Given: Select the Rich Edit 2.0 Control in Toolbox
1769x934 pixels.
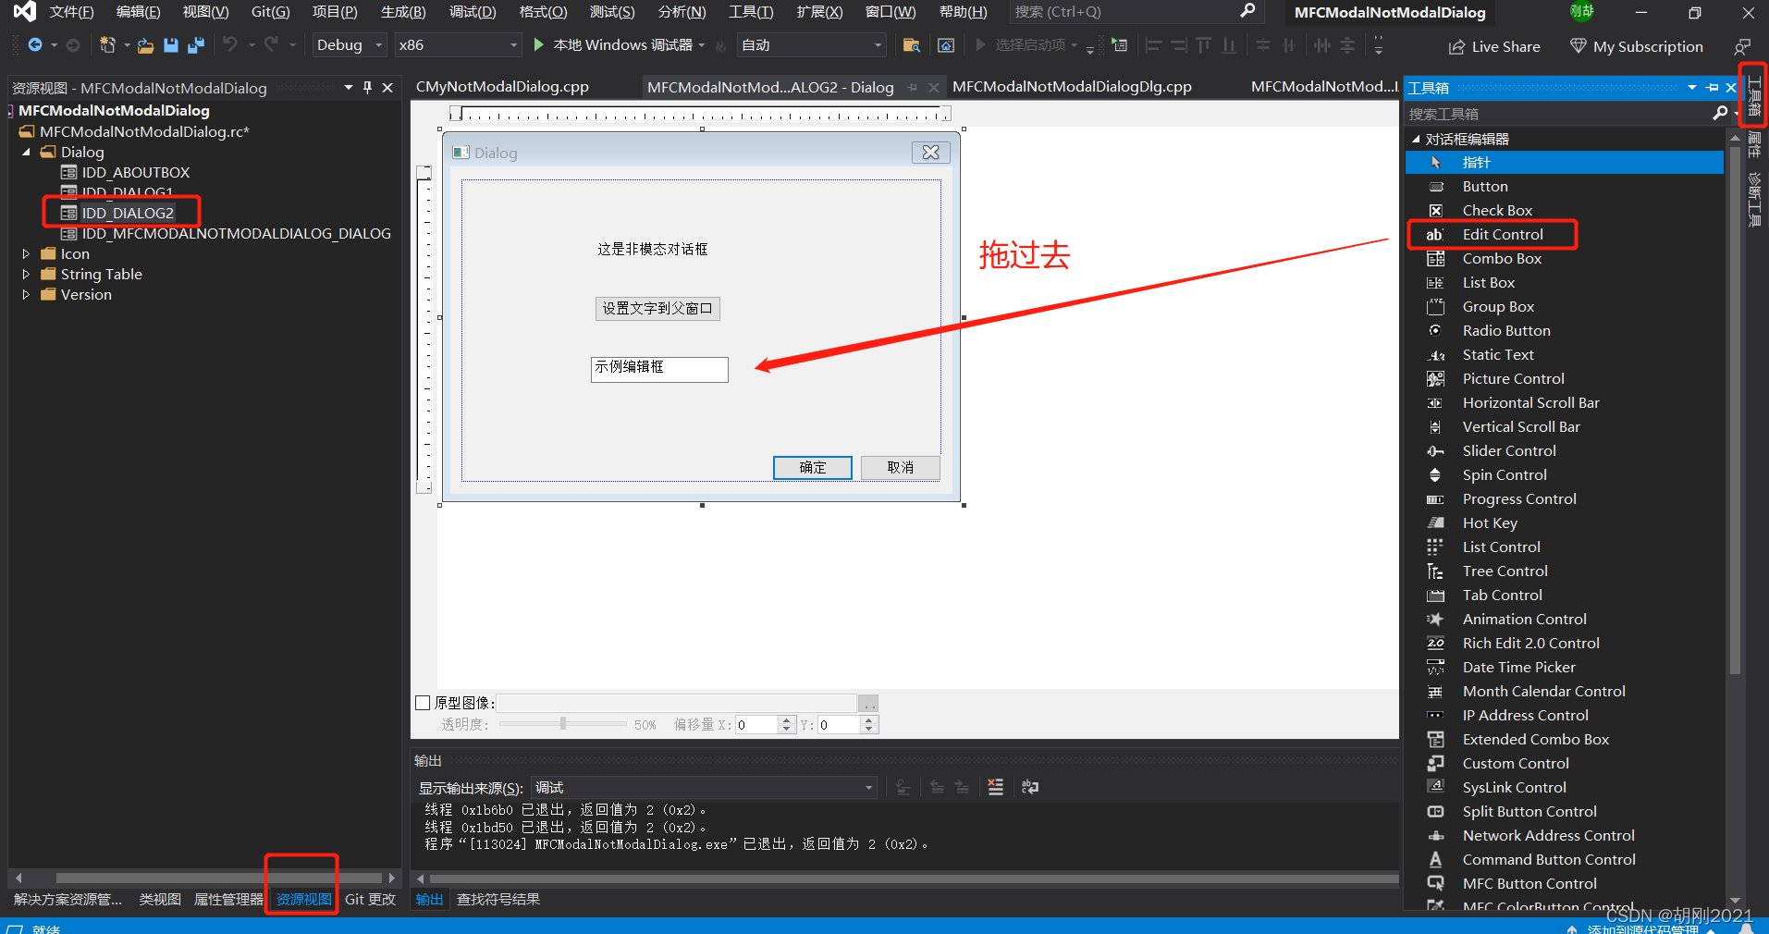Looking at the screenshot, I should [x=1530, y=643].
